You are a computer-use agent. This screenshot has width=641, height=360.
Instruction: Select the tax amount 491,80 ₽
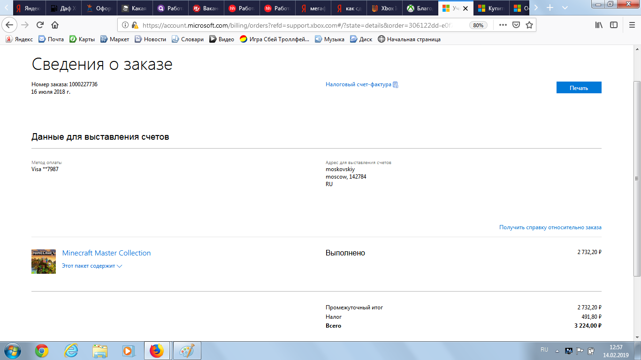click(591, 317)
